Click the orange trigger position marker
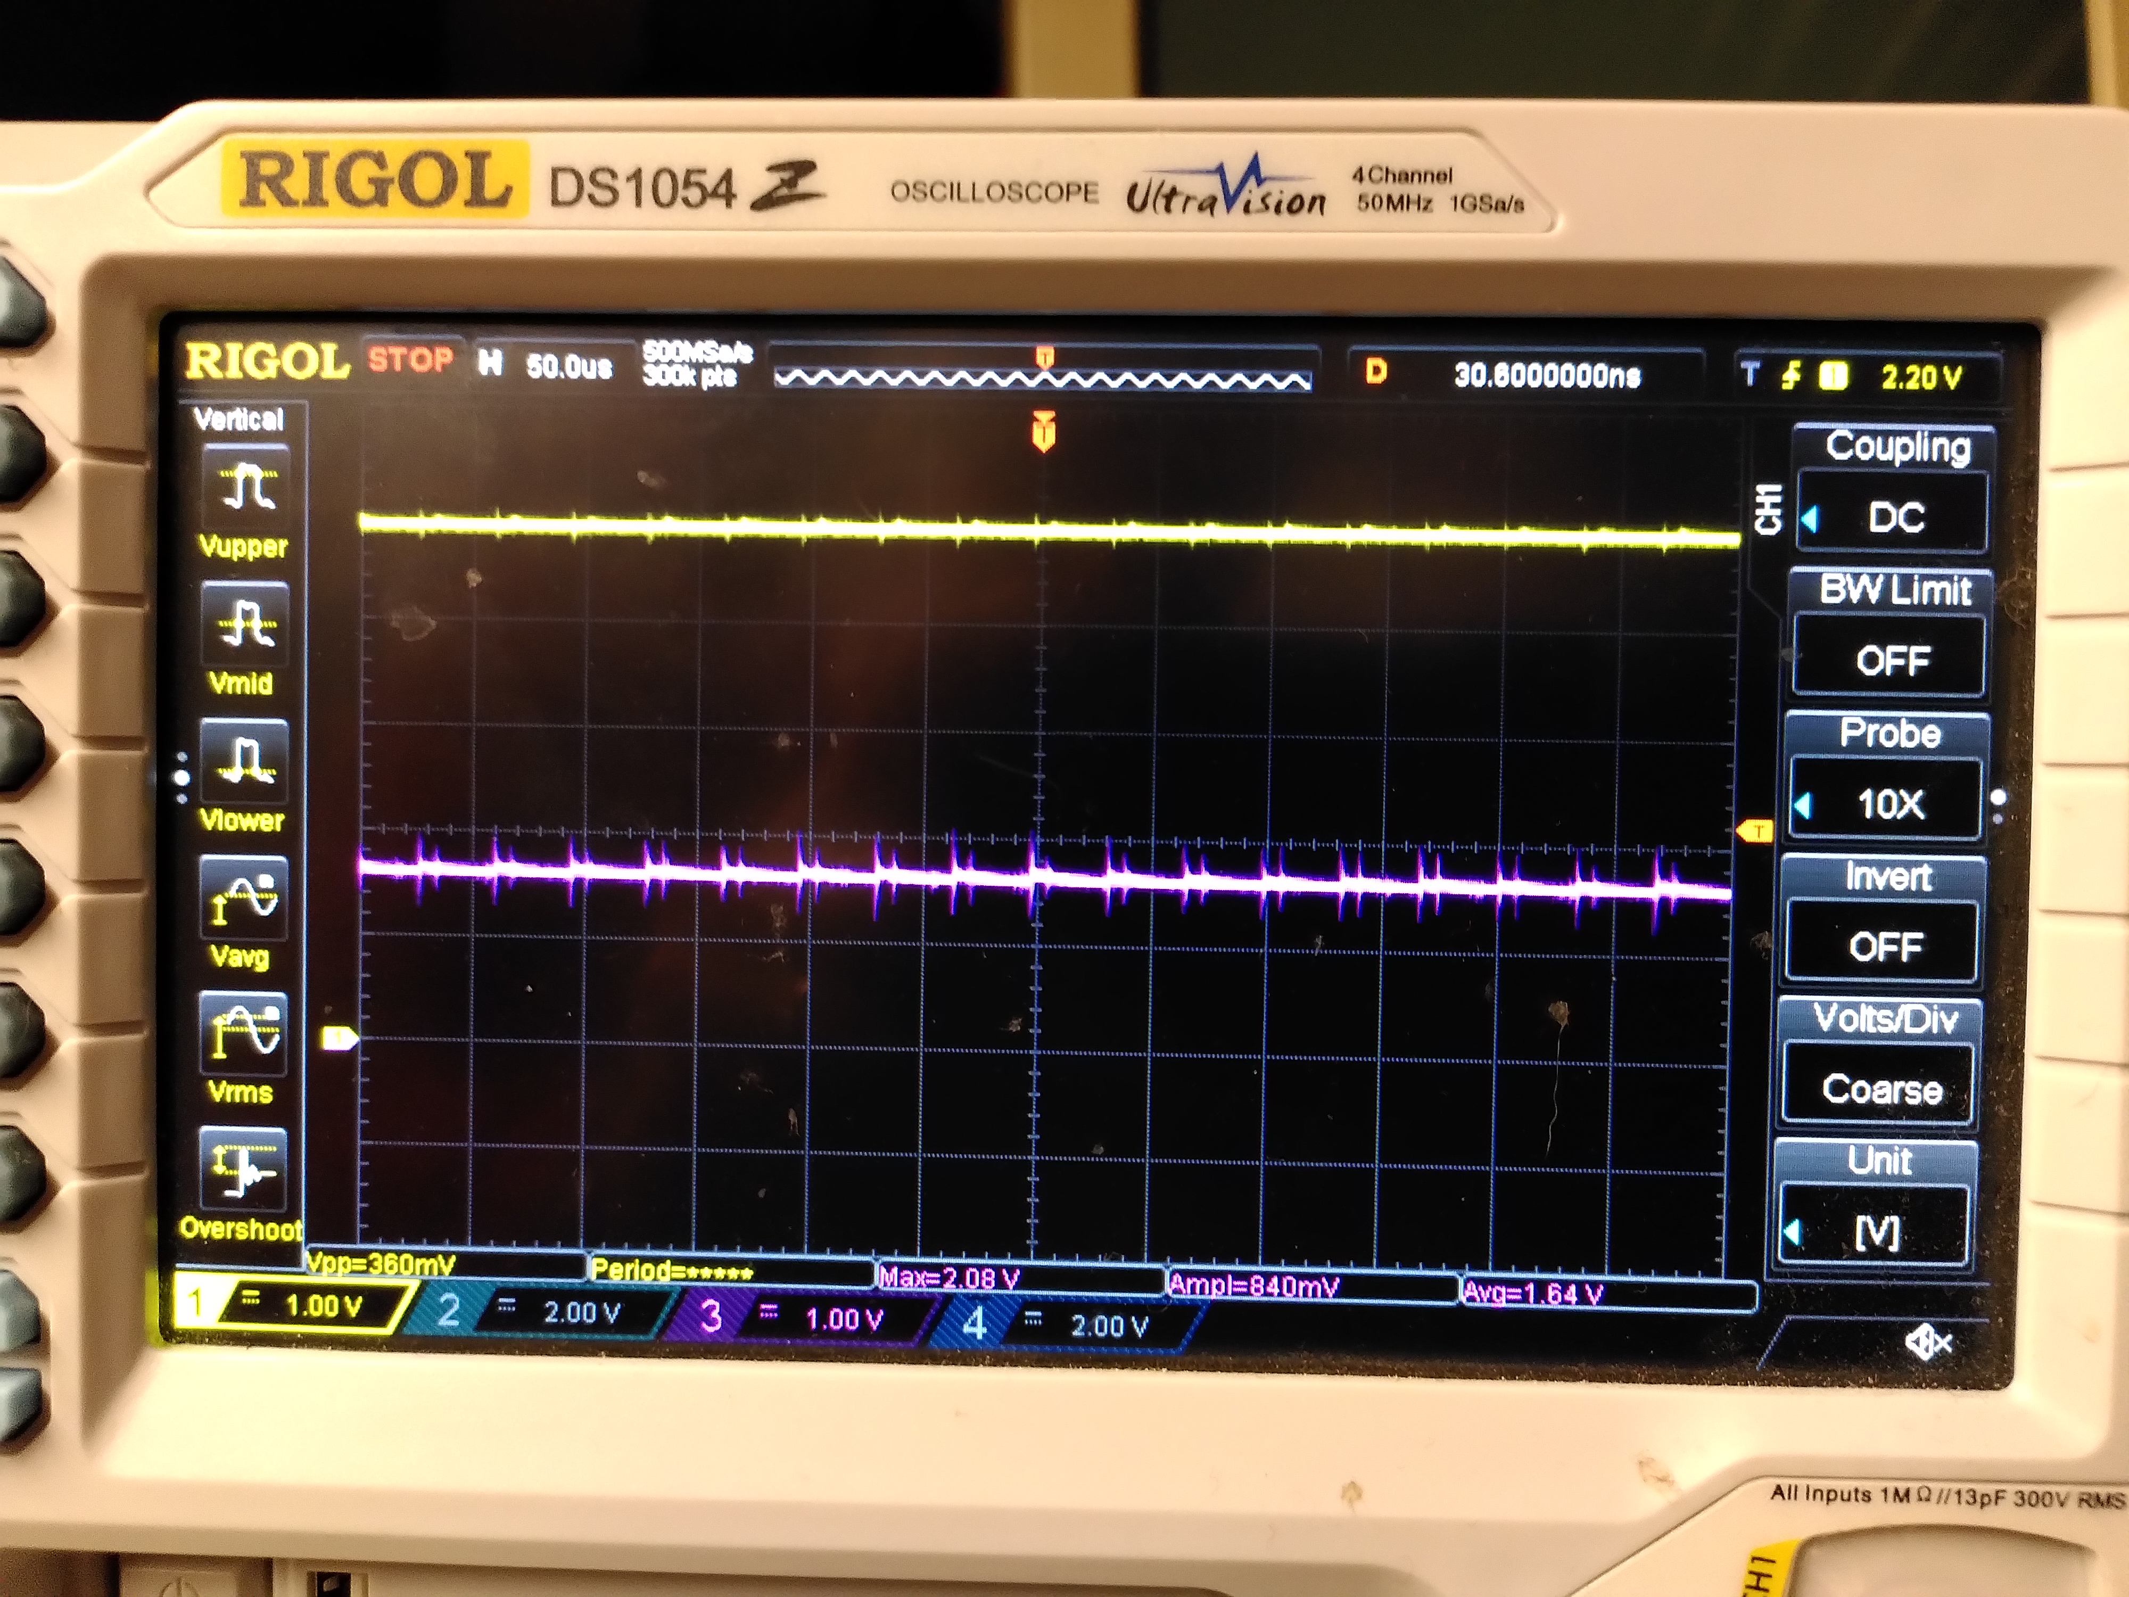This screenshot has width=2129, height=1597. [1043, 432]
